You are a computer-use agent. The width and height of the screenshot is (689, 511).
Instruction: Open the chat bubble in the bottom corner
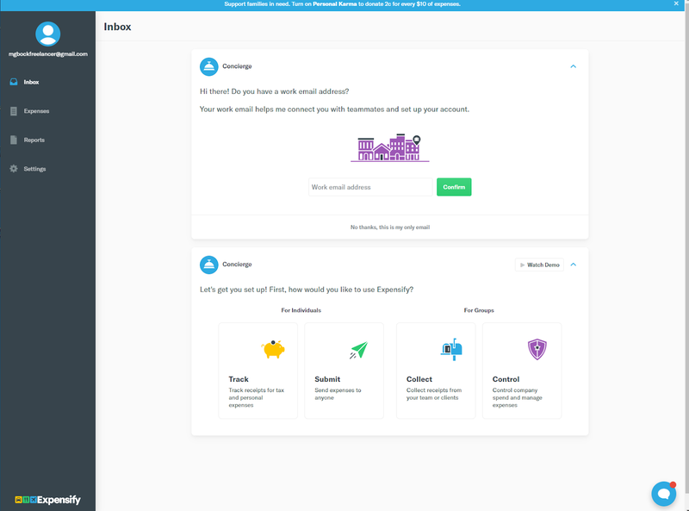coord(663,494)
